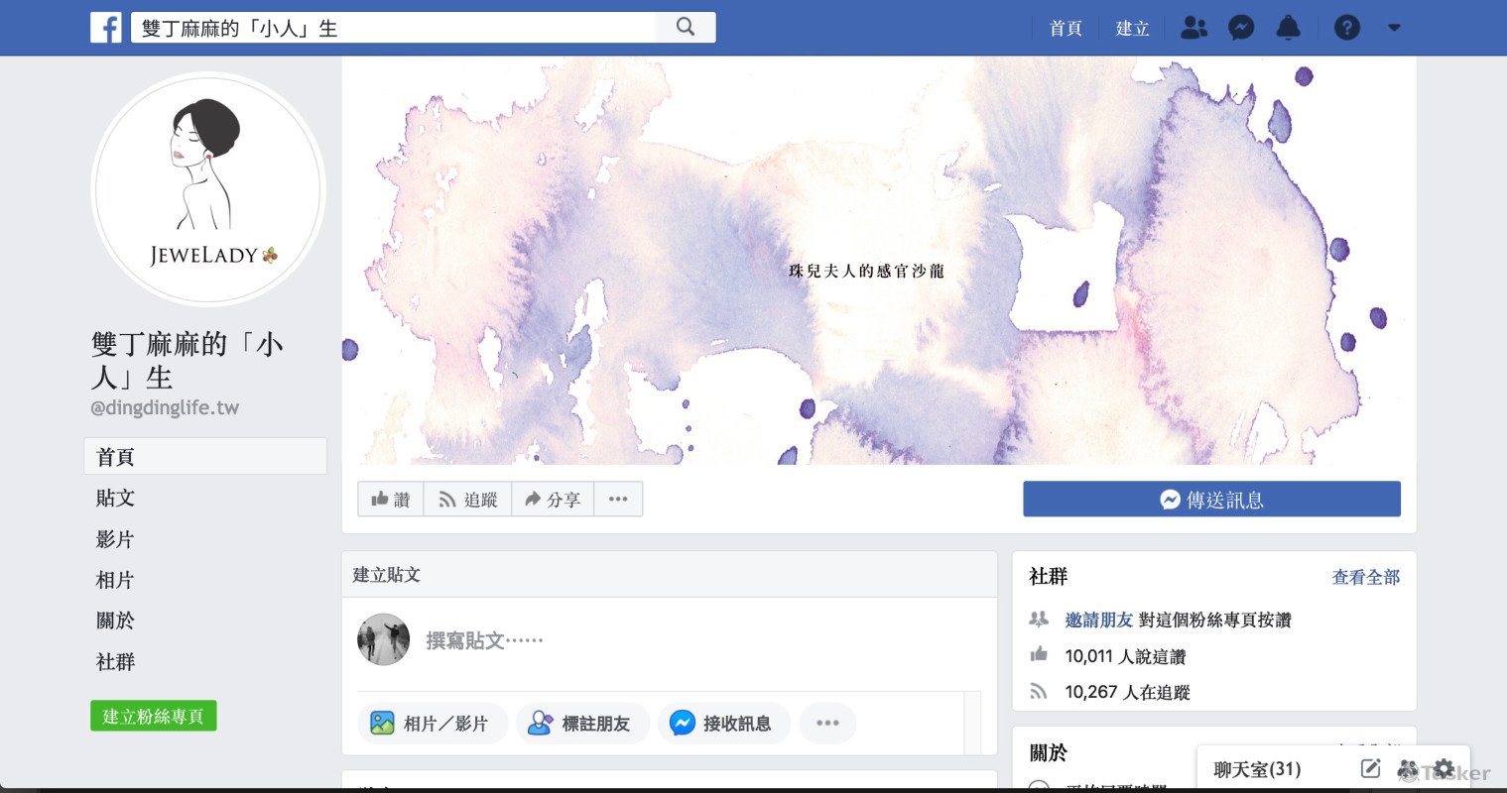Viewport: 1507px width, 793px height.
Task: Open the 關於 sidebar tab
Action: [x=115, y=621]
